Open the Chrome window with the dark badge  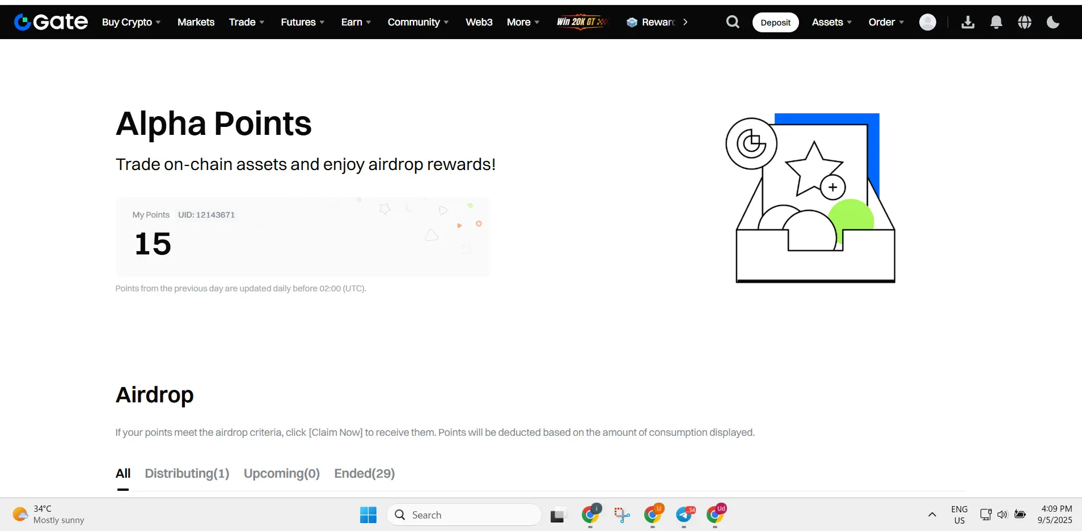click(x=591, y=515)
